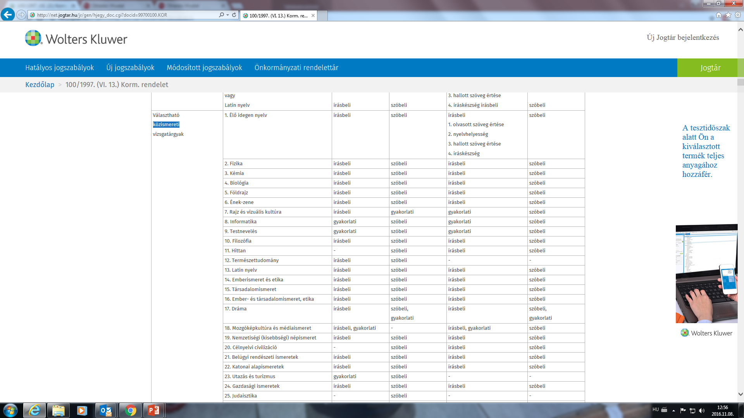Click the page scrollbar down arrow
744x418 pixels.
(741, 394)
